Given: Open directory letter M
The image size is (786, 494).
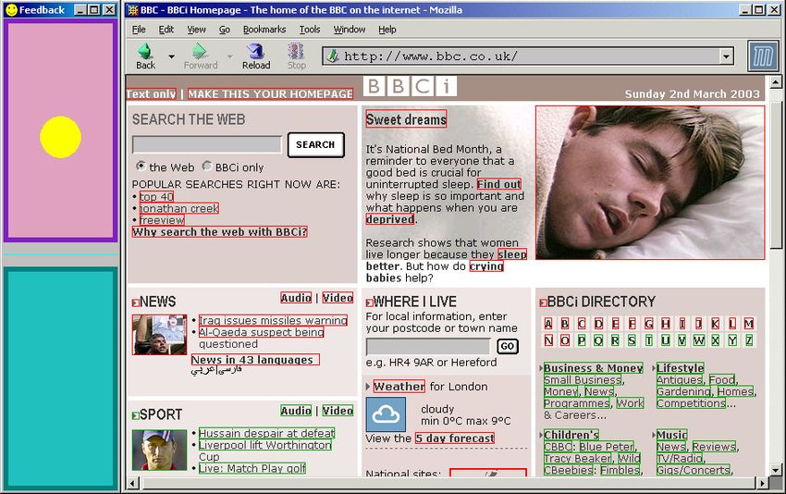Looking at the screenshot, I should 749,324.
